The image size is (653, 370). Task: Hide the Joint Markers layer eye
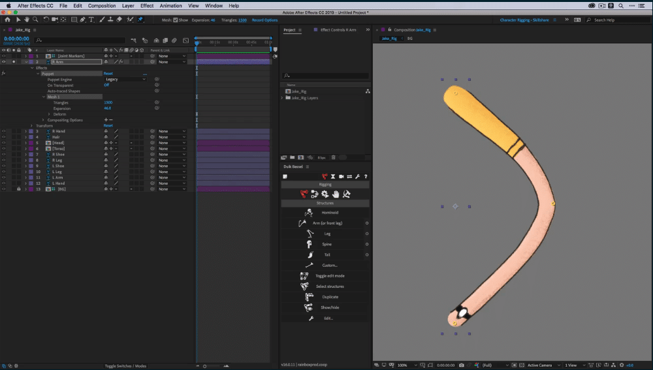click(x=4, y=55)
